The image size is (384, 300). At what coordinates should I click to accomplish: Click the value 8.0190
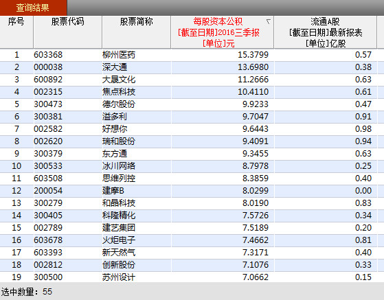[256, 203]
